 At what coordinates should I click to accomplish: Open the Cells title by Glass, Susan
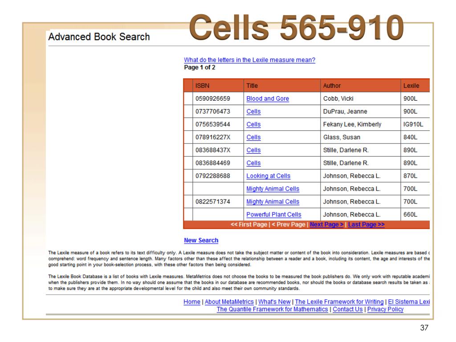[253, 137]
